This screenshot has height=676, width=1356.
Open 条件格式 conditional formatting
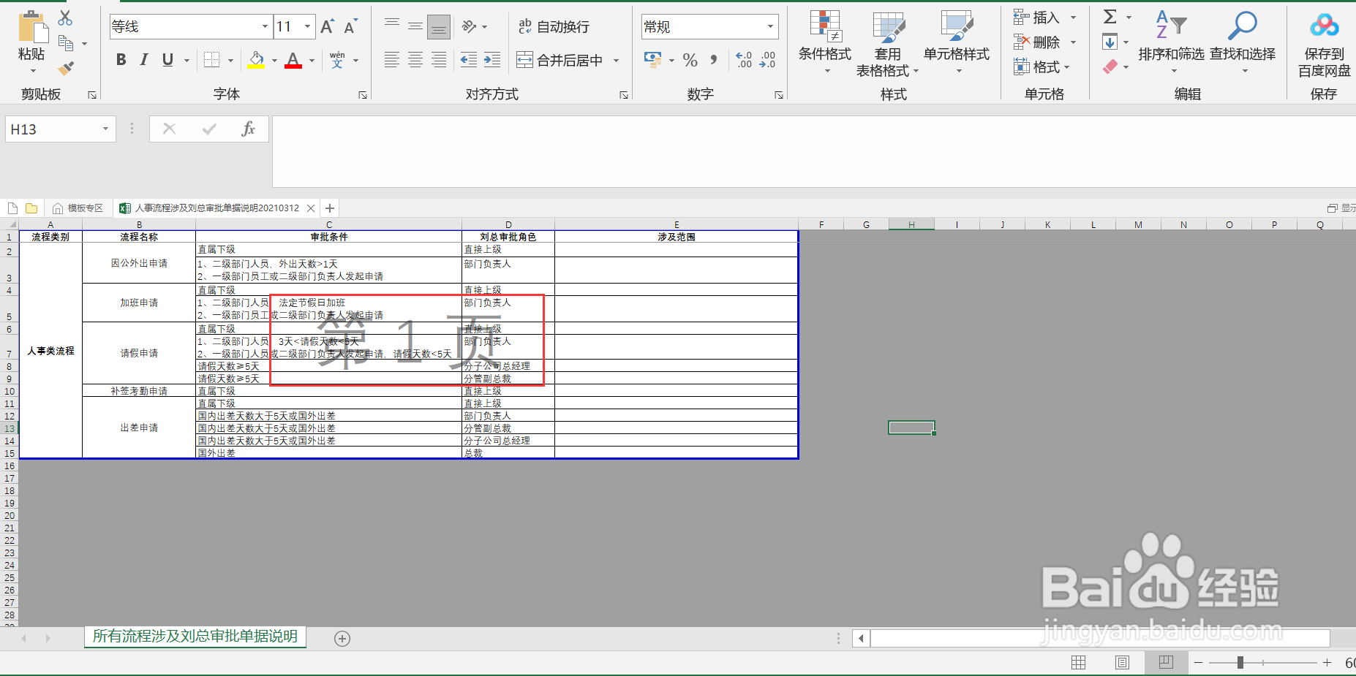click(825, 42)
